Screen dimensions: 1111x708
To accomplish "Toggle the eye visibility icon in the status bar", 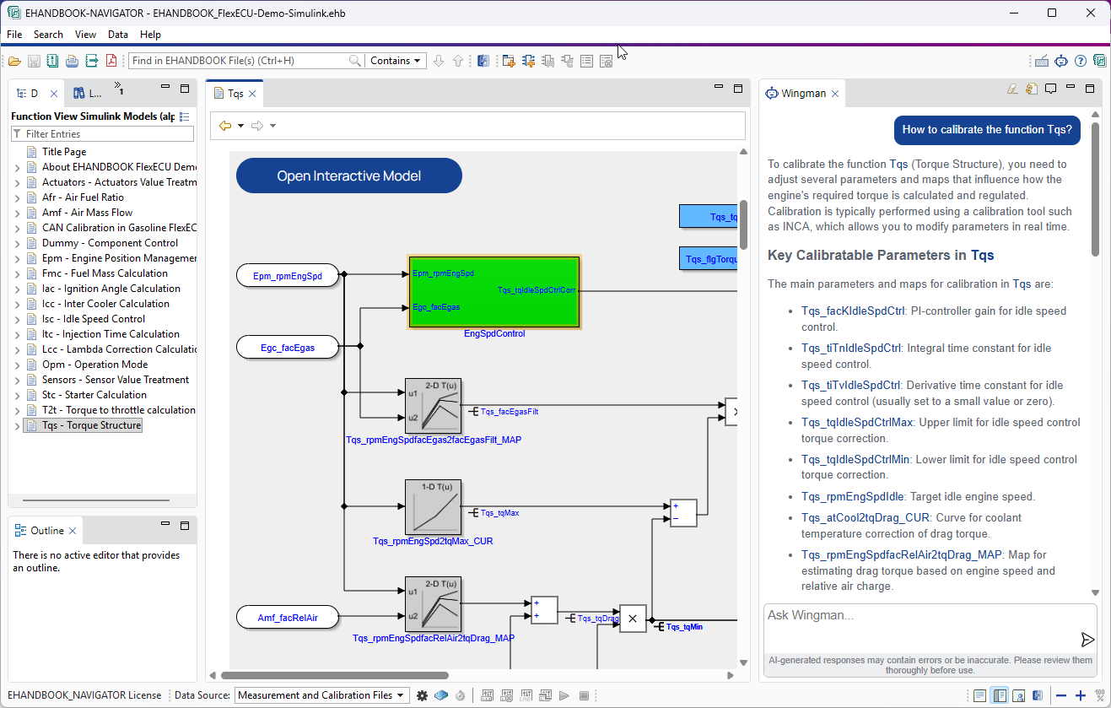I will [440, 694].
